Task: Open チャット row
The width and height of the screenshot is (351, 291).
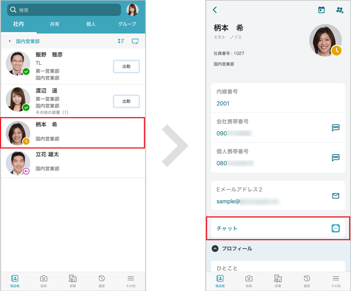Action: click(x=278, y=228)
